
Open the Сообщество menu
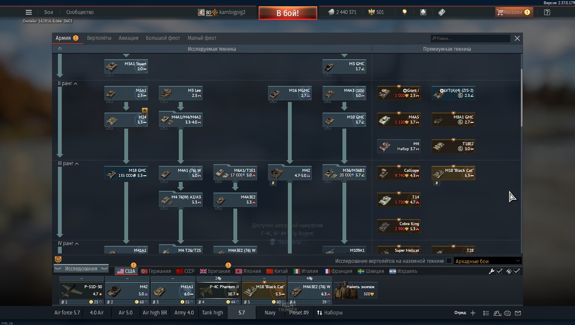point(80,12)
